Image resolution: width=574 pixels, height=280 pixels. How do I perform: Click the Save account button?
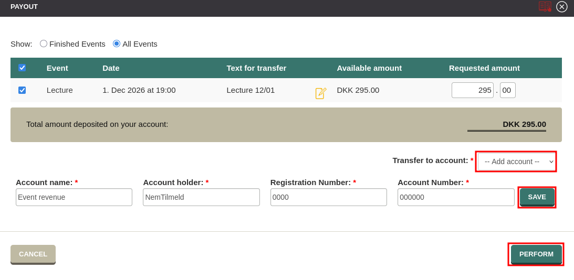pyautogui.click(x=537, y=197)
